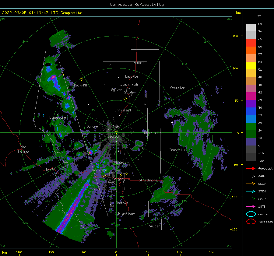Click the Strathmore town label
This screenshot has height=256, width=274.
click(148, 180)
